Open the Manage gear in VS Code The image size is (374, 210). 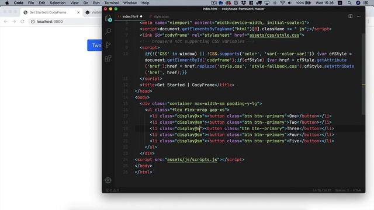(108, 180)
